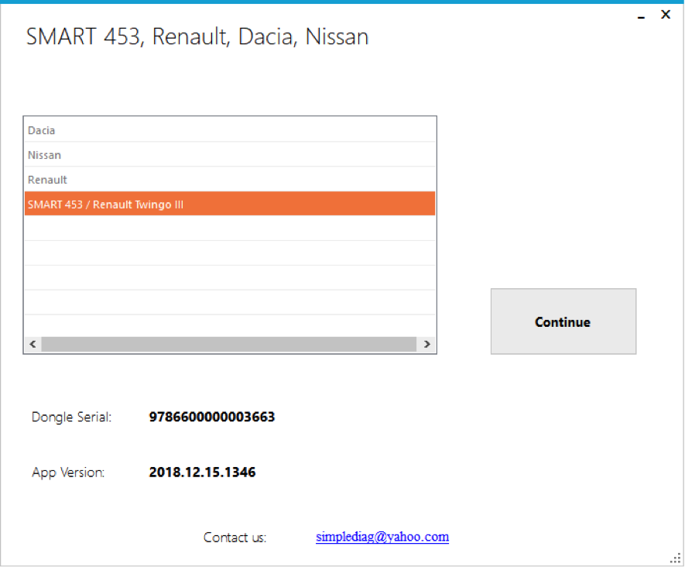This screenshot has width=685, height=567.
Task: Close the application window
Action: click(x=666, y=15)
